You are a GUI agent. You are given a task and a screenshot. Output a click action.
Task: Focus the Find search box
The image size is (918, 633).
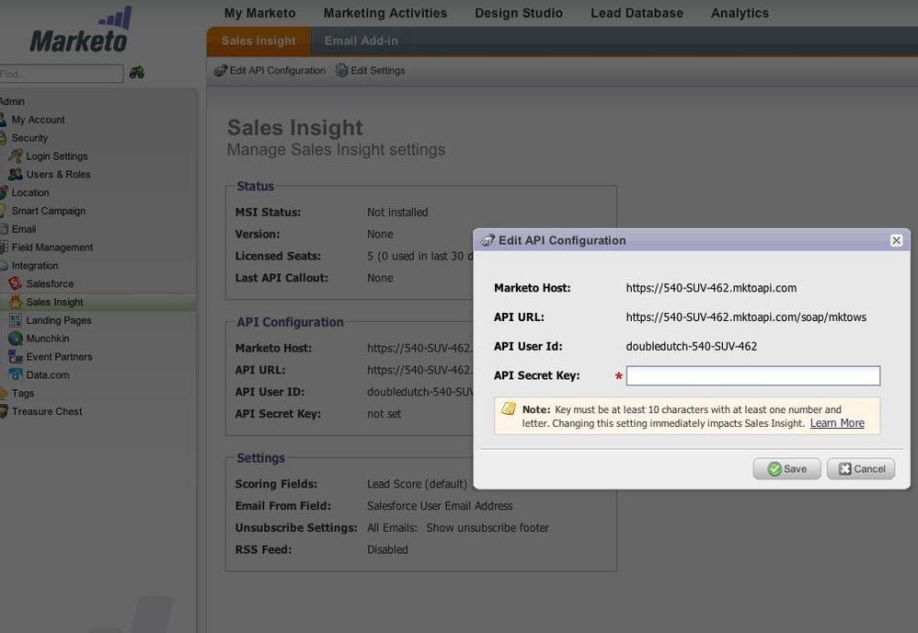[x=62, y=74]
